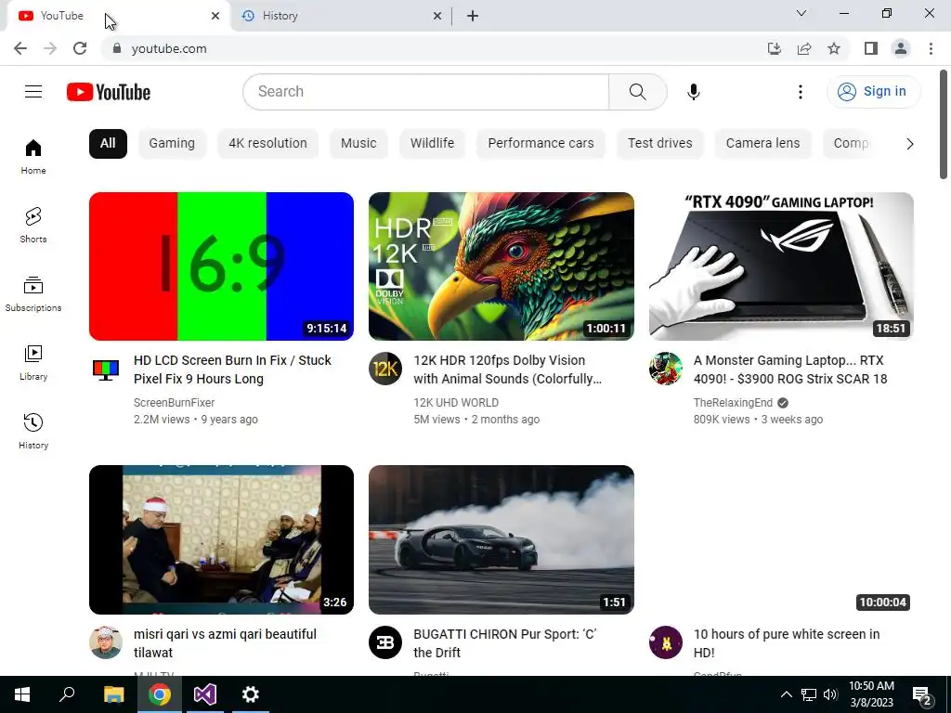
Task: Open HD LCD Screen Burn In Fix video title
Action: click(x=232, y=369)
